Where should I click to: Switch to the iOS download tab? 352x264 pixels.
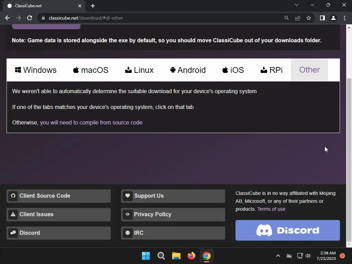pyautogui.click(x=233, y=70)
